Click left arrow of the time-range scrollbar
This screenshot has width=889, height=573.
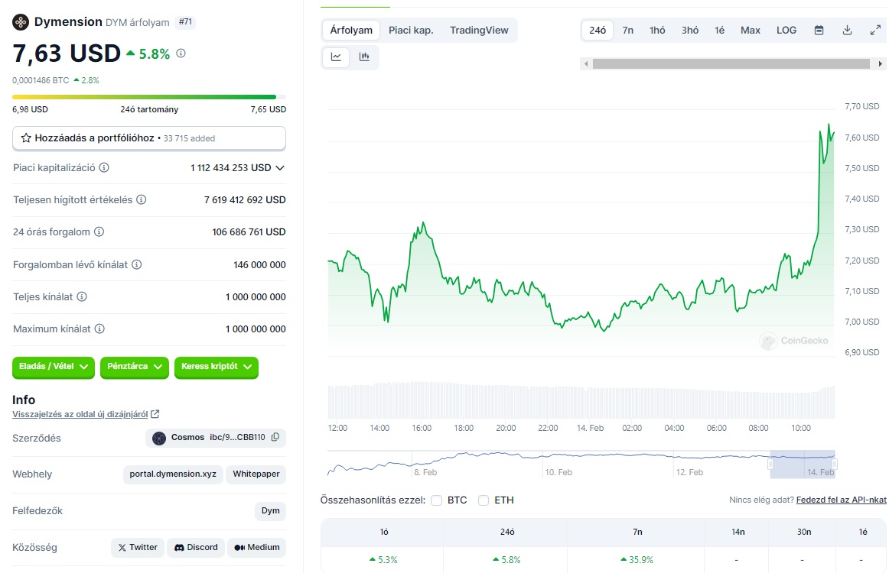click(586, 64)
